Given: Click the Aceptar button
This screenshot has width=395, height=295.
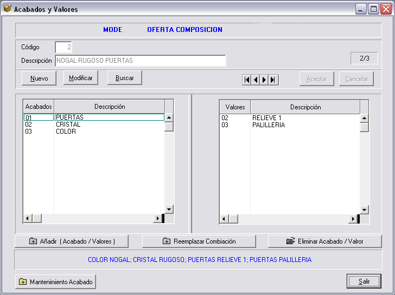Looking at the screenshot, I should (317, 79).
